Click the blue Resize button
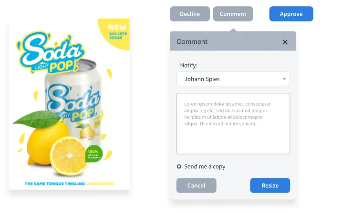 pos(270,185)
